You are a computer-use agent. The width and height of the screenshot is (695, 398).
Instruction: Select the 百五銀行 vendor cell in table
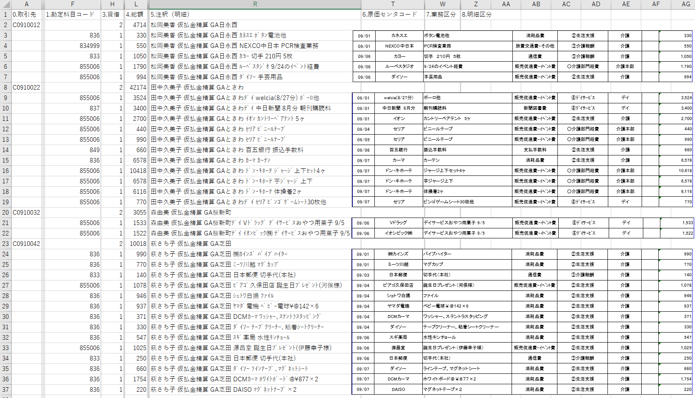click(x=399, y=150)
